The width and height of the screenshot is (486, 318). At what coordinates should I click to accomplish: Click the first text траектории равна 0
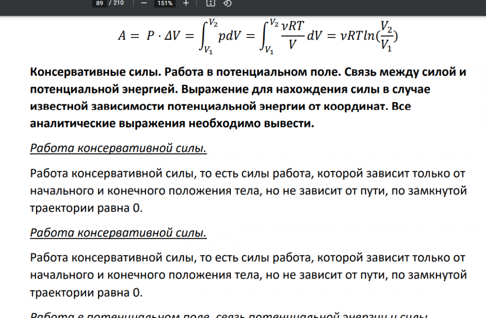(86, 208)
